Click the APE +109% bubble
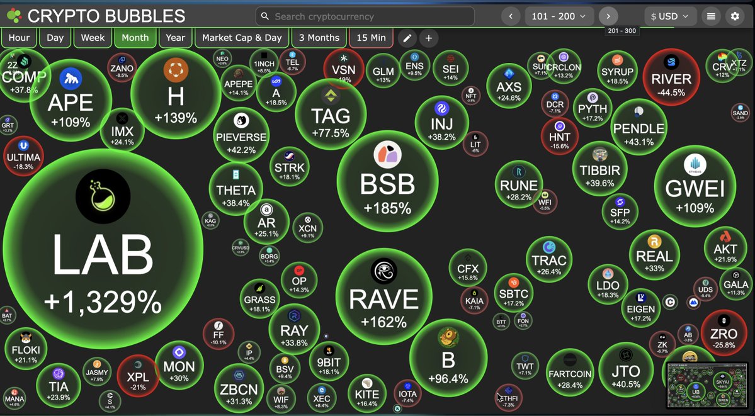Viewport: 755px width, 416px height. (71, 100)
